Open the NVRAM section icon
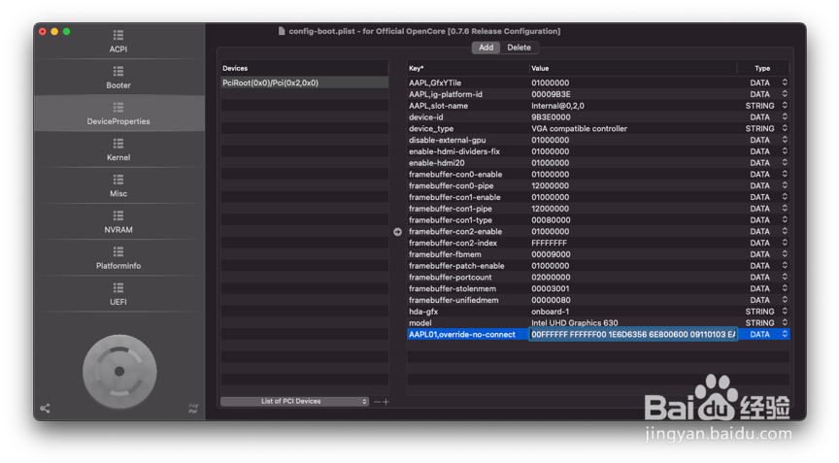Image resolution: width=839 pixels, height=463 pixels. coord(118,215)
